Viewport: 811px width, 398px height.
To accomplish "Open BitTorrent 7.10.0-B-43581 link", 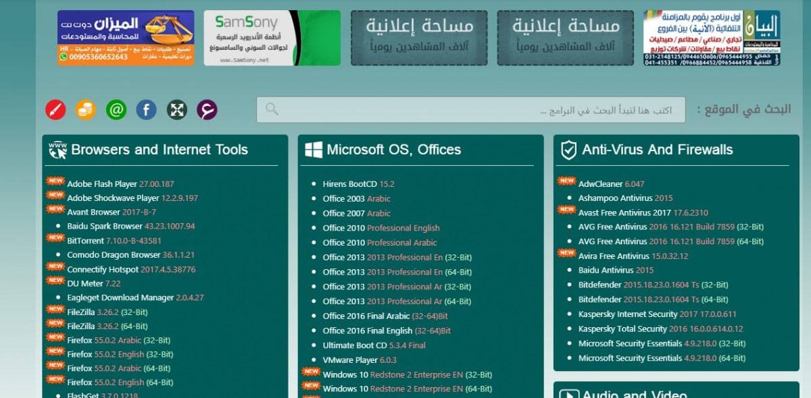I will click(x=114, y=241).
